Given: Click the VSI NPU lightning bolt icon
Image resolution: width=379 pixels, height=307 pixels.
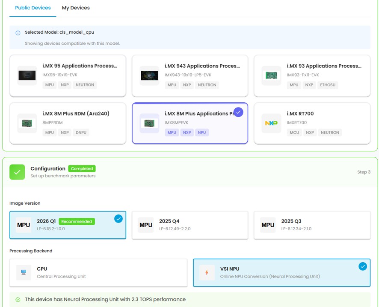Looking at the screenshot, I should 207,272.
